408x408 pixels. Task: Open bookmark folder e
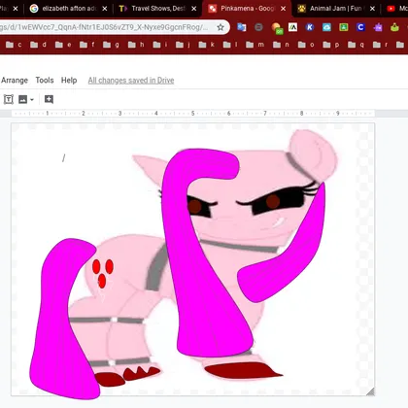pos(63,45)
